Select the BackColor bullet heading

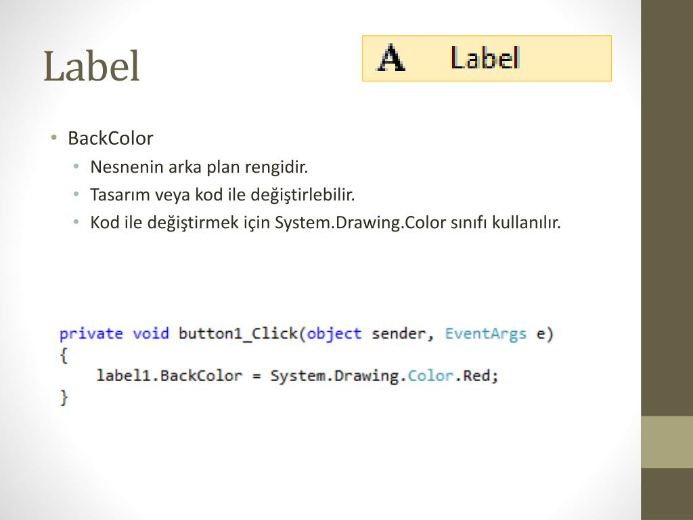tap(110, 138)
